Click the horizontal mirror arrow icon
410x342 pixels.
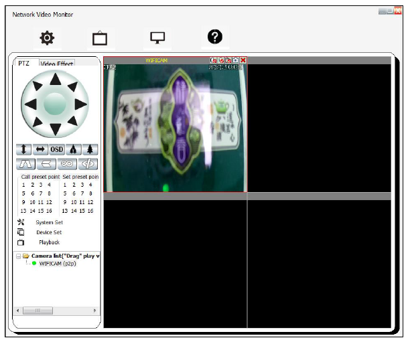[x=46, y=164]
